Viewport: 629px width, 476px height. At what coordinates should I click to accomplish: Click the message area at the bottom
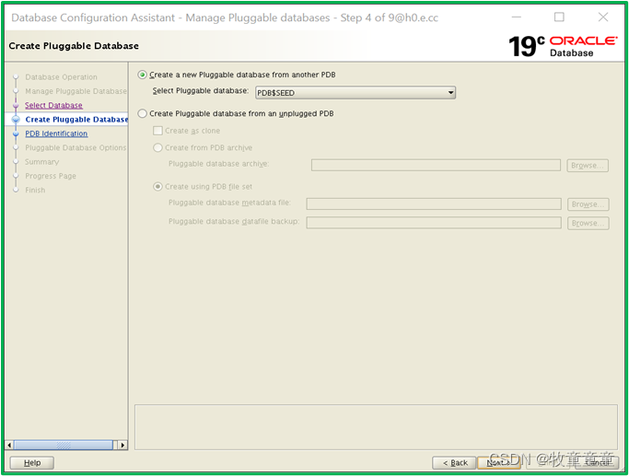[x=376, y=427]
